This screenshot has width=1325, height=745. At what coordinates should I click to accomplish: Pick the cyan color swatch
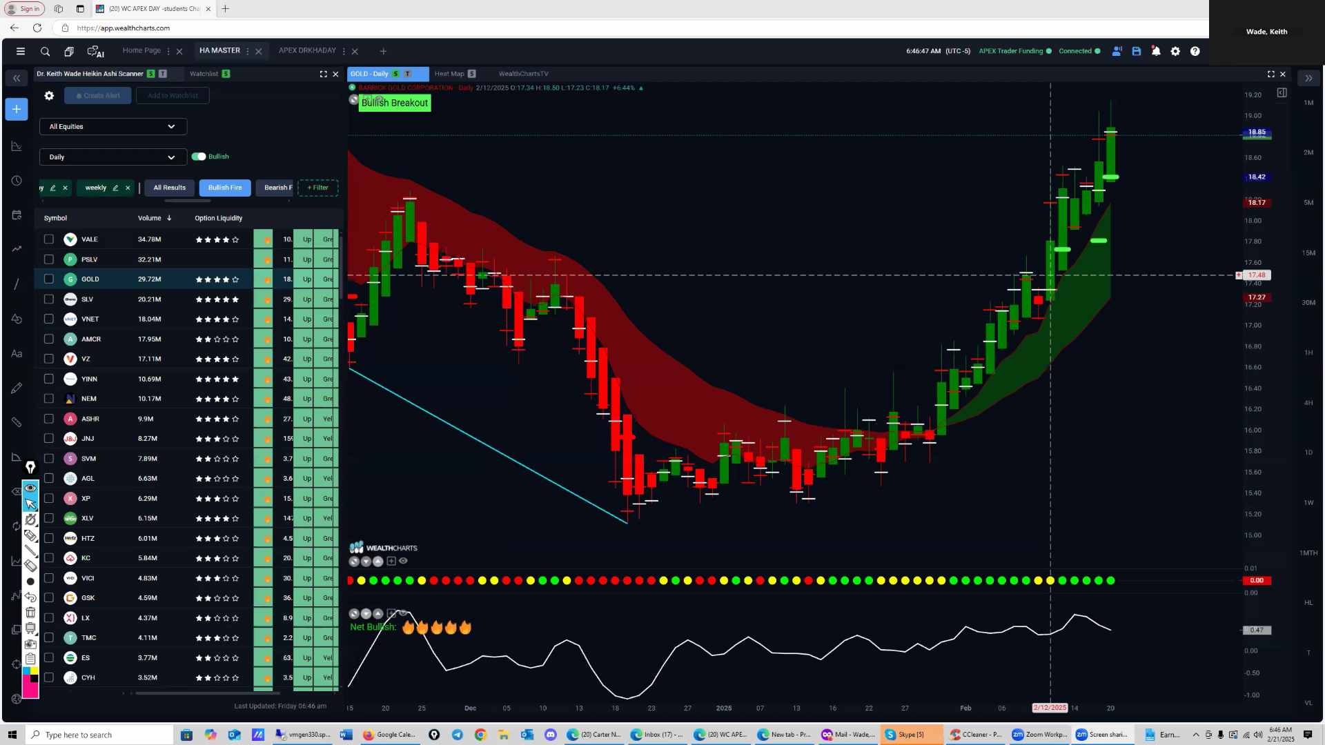[26, 670]
